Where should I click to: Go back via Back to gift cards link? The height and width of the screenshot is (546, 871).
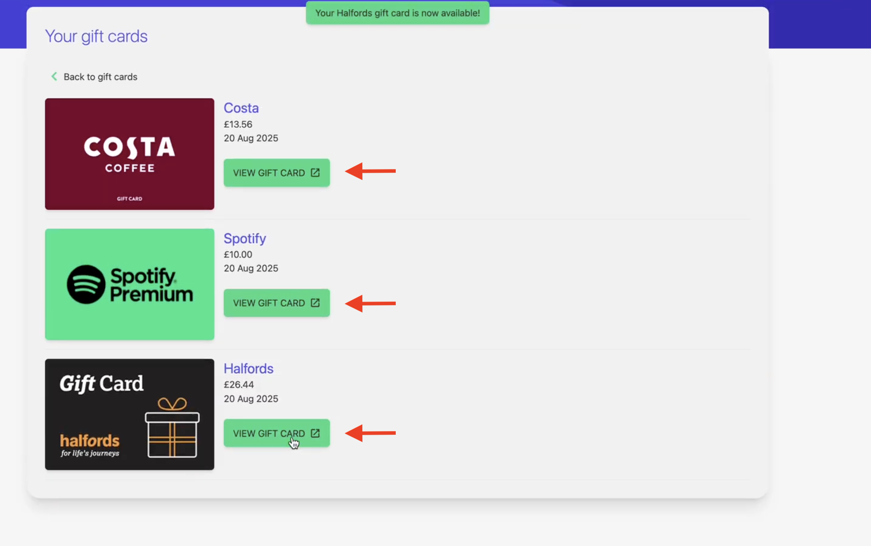(100, 77)
